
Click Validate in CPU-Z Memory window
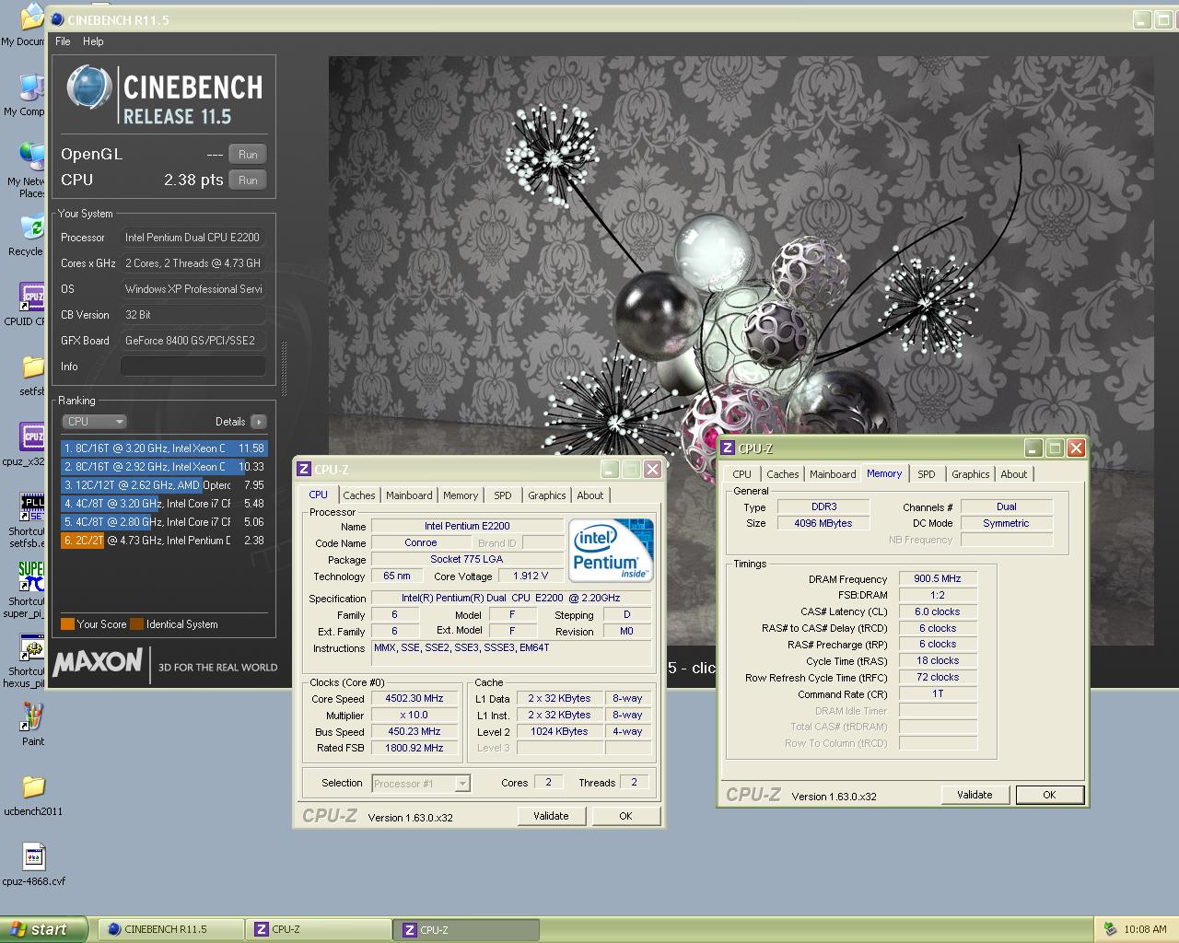[975, 795]
